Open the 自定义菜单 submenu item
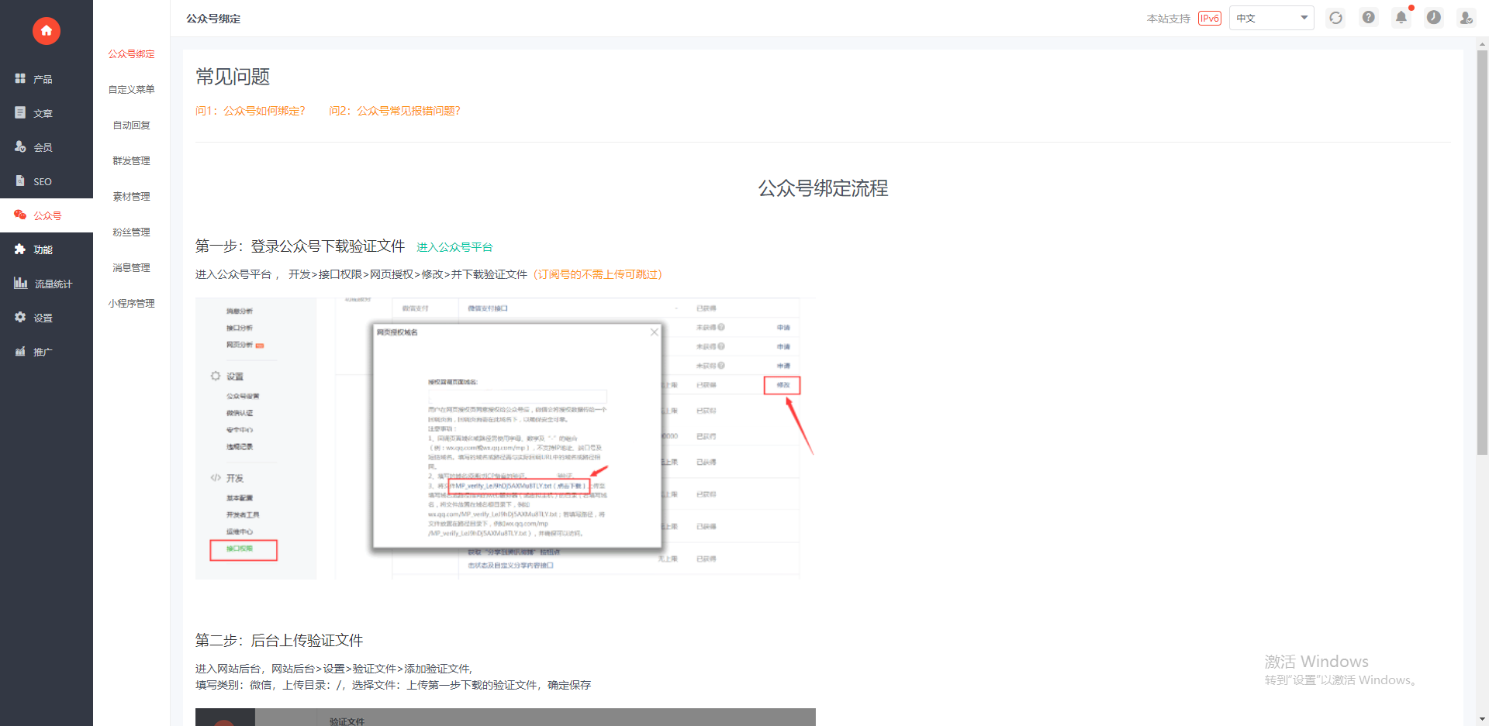The height and width of the screenshot is (726, 1489). click(x=131, y=90)
